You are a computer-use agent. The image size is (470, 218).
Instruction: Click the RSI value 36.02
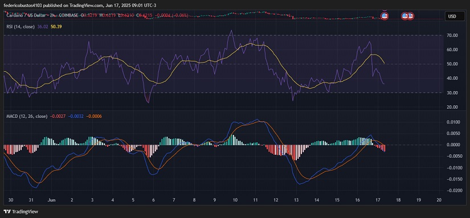coord(42,27)
